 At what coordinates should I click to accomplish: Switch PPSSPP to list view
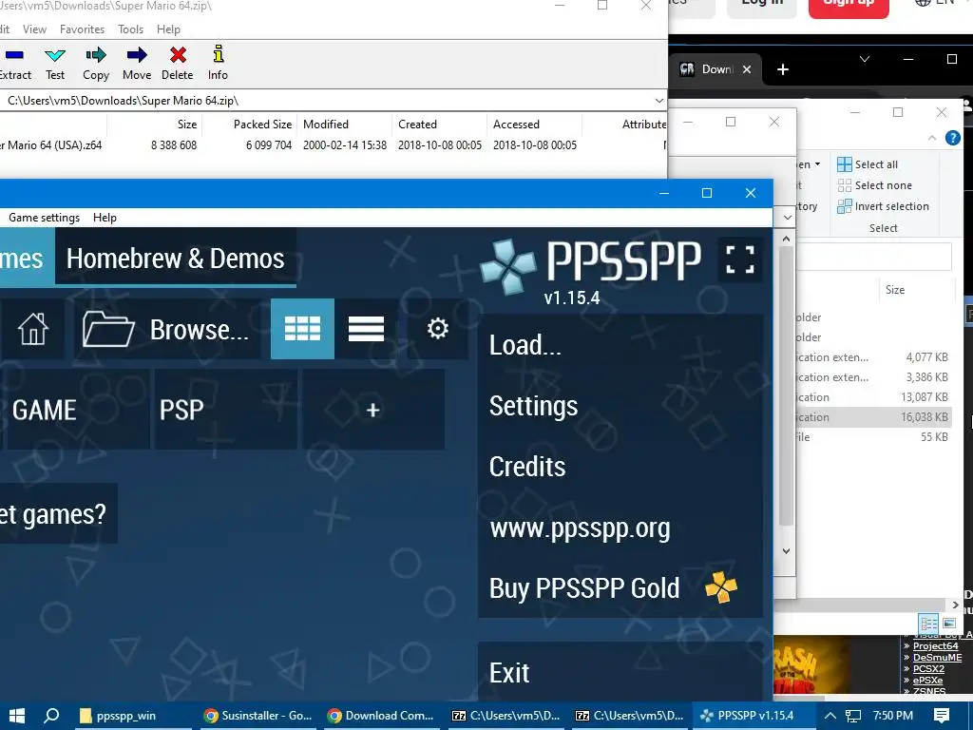pyautogui.click(x=366, y=328)
